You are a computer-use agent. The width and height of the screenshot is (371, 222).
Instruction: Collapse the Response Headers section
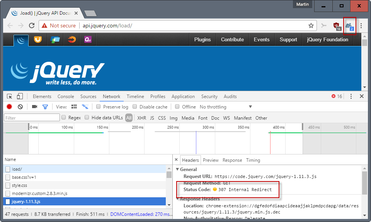pyautogui.click(x=177, y=199)
